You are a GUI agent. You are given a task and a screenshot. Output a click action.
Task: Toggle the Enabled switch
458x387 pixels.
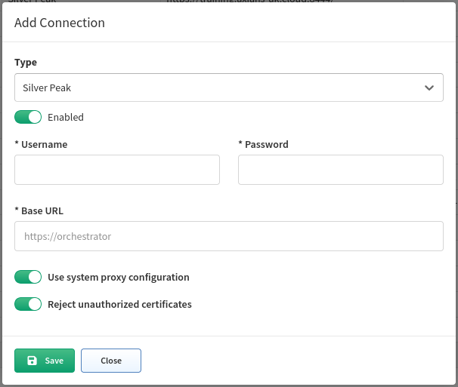28,117
